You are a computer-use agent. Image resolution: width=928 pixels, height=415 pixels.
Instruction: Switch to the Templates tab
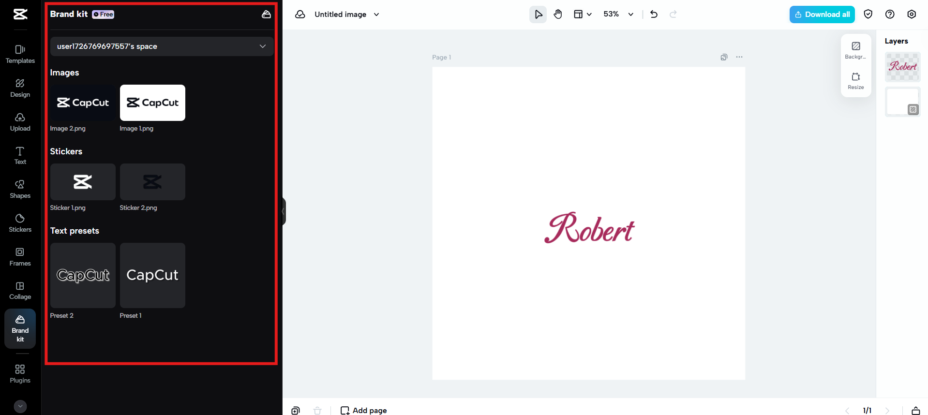[20, 54]
